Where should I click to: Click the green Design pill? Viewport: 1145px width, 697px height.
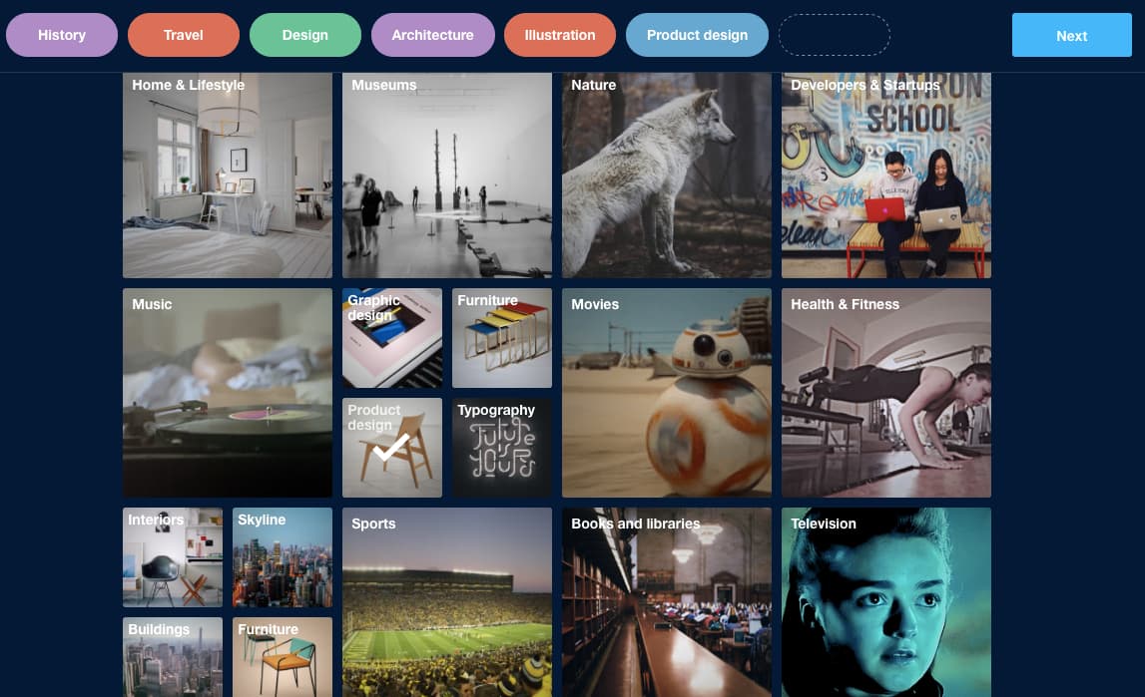click(x=305, y=35)
